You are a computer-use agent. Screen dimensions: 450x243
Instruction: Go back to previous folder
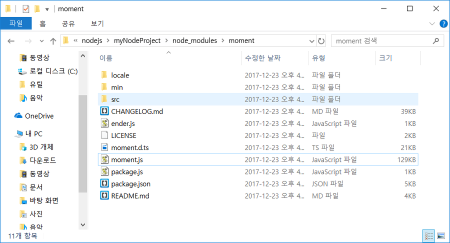[x=11, y=41]
